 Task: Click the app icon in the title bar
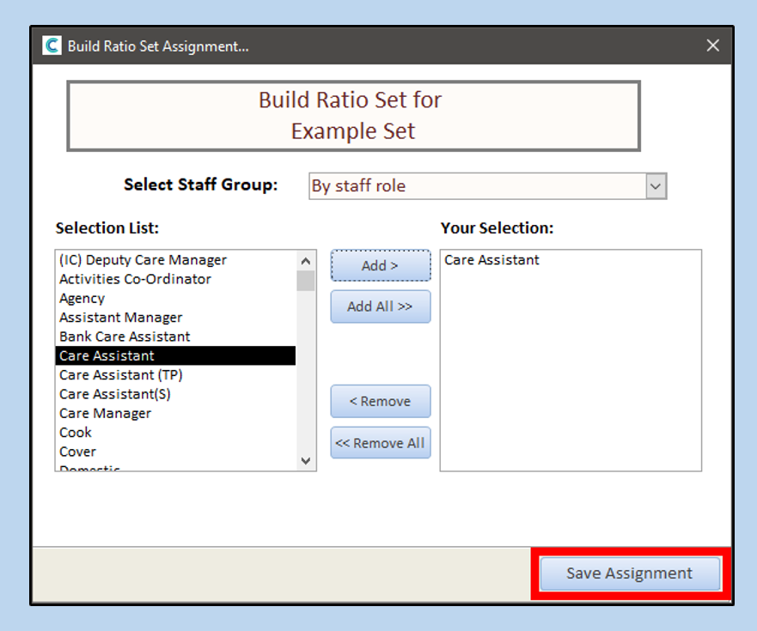[x=52, y=46]
